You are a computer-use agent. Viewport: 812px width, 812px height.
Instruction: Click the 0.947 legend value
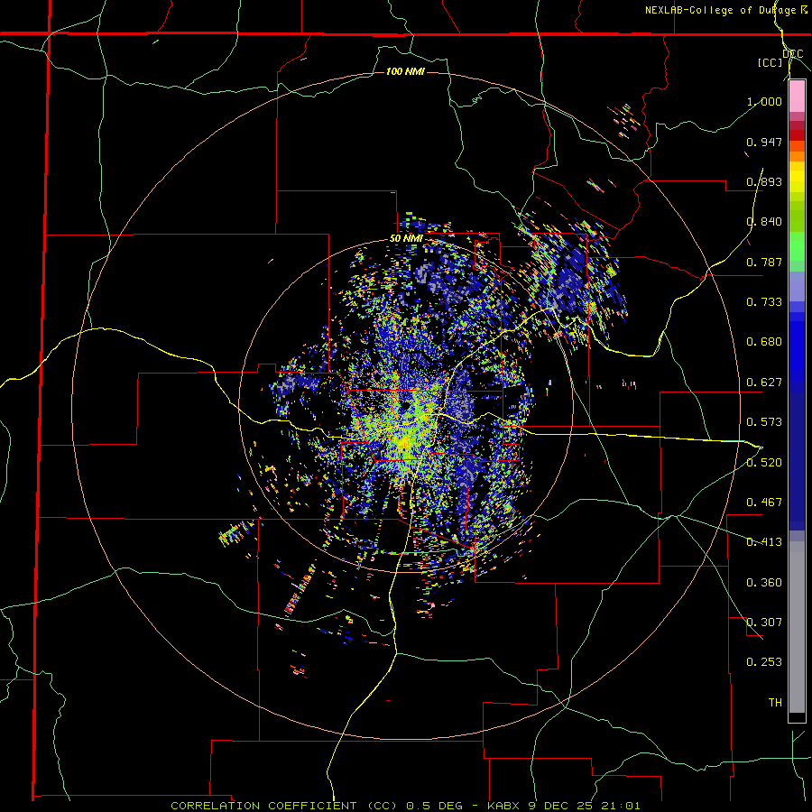[x=764, y=142]
